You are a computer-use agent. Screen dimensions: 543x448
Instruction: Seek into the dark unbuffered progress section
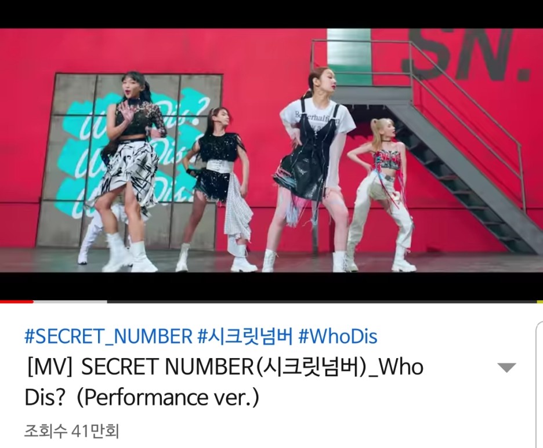pos(322,302)
